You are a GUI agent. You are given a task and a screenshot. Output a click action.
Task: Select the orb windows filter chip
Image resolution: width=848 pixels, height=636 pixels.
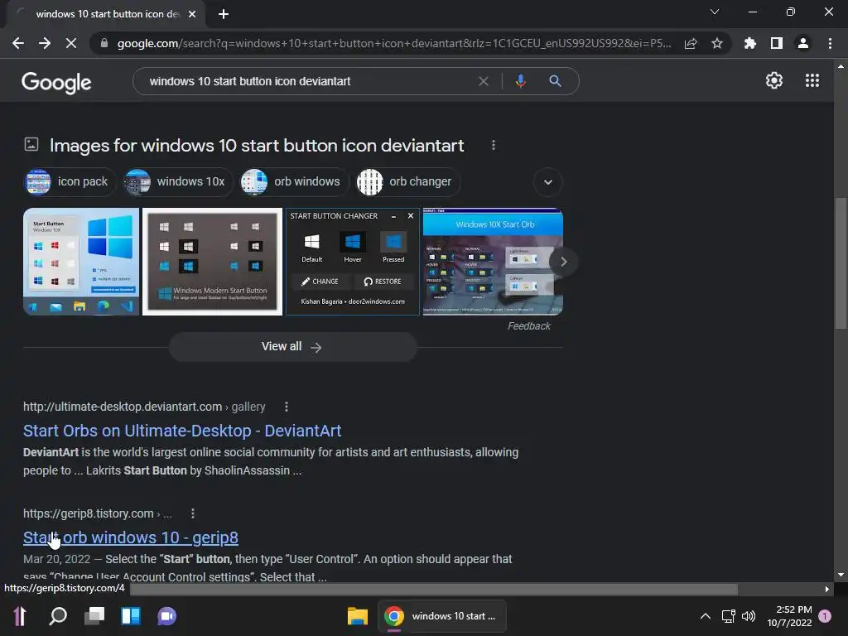pos(294,181)
